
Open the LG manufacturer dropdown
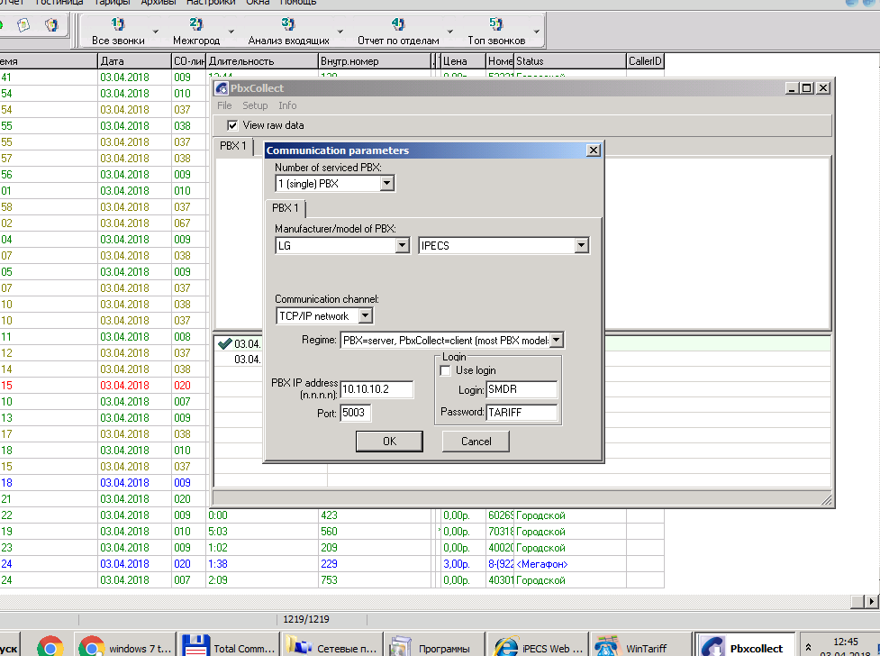402,245
